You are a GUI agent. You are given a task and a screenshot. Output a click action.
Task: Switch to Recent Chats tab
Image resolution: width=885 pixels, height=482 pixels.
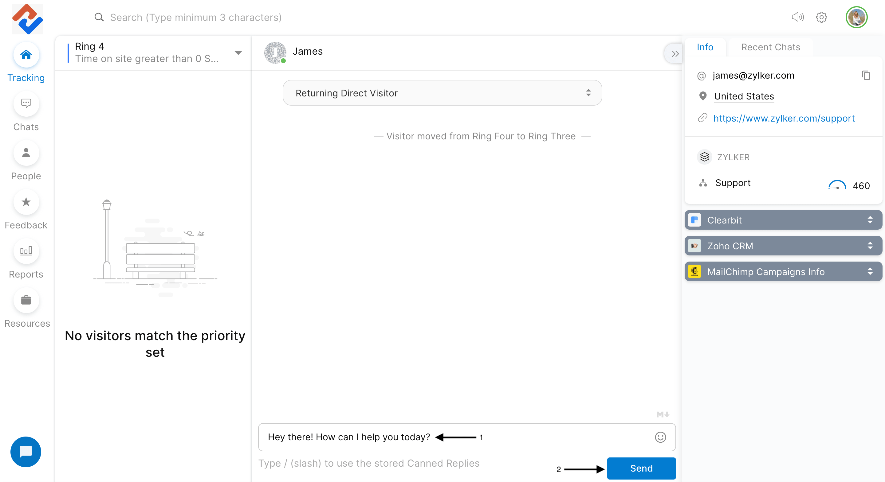coord(770,47)
